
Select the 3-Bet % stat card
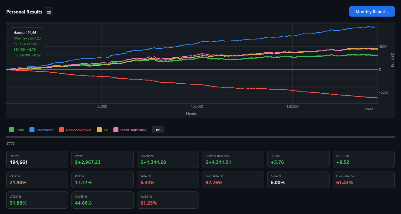pyautogui.click(x=168, y=180)
